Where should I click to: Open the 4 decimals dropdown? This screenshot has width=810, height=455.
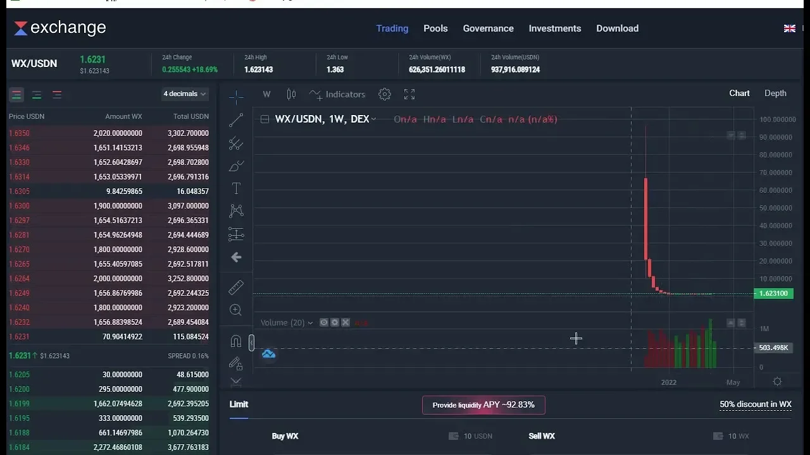[x=185, y=94]
